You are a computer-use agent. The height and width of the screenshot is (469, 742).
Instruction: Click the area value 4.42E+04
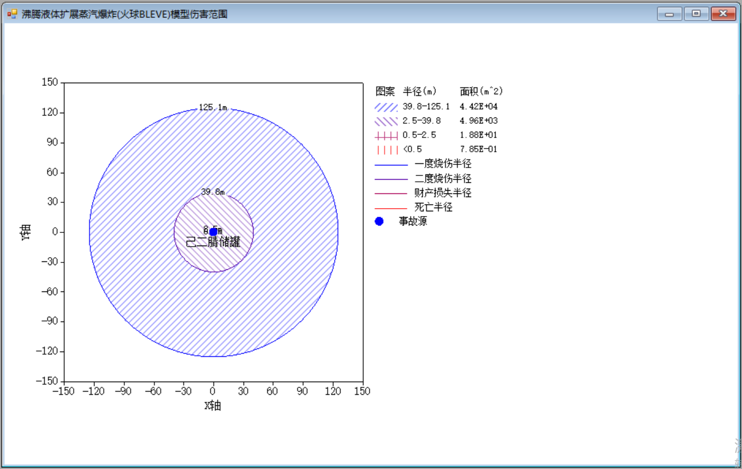(x=478, y=106)
